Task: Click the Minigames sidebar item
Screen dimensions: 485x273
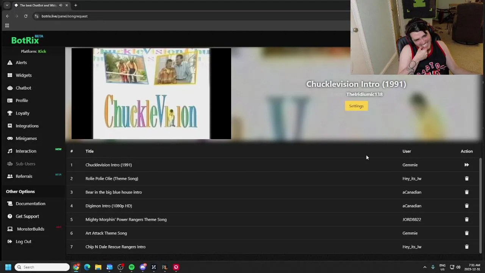Action: pyautogui.click(x=26, y=138)
